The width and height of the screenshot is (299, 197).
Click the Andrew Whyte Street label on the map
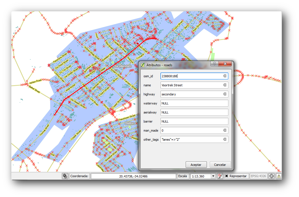pyautogui.click(x=92, y=53)
